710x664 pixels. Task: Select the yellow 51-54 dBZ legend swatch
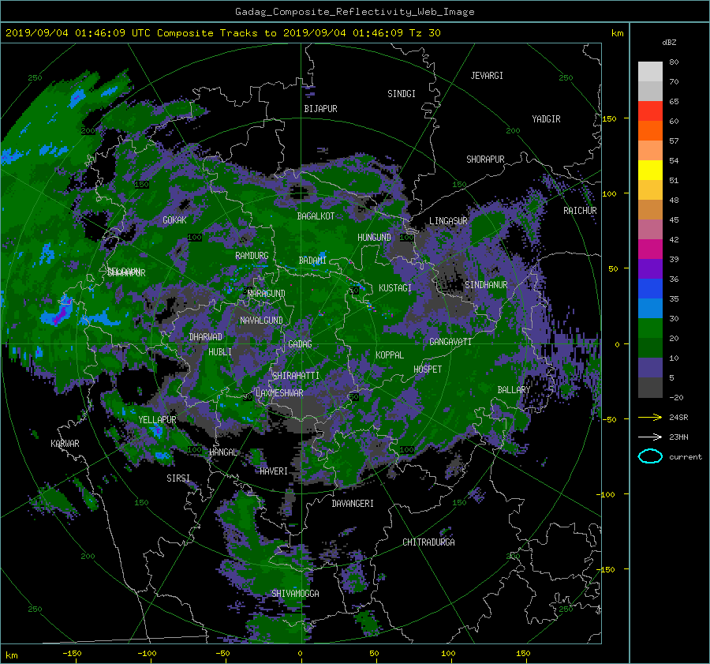(650, 170)
